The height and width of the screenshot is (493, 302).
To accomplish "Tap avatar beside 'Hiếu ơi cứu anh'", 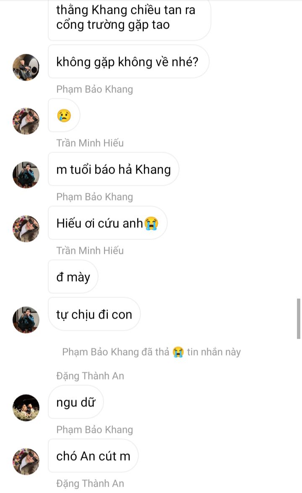I will coord(26,229).
